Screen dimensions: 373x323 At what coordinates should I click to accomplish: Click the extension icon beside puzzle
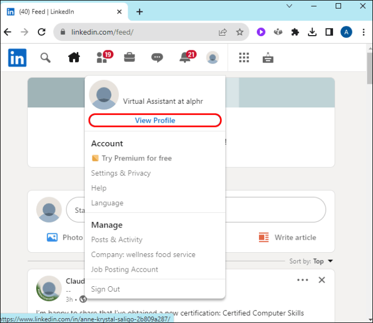(x=278, y=32)
